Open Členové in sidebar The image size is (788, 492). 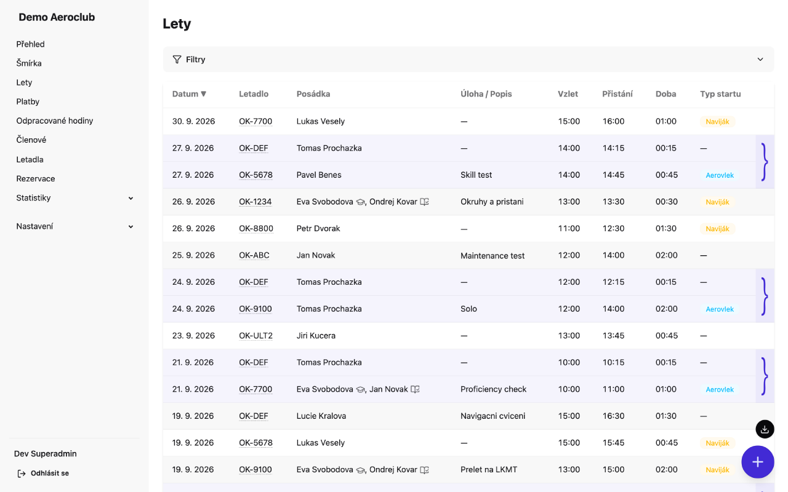(31, 140)
